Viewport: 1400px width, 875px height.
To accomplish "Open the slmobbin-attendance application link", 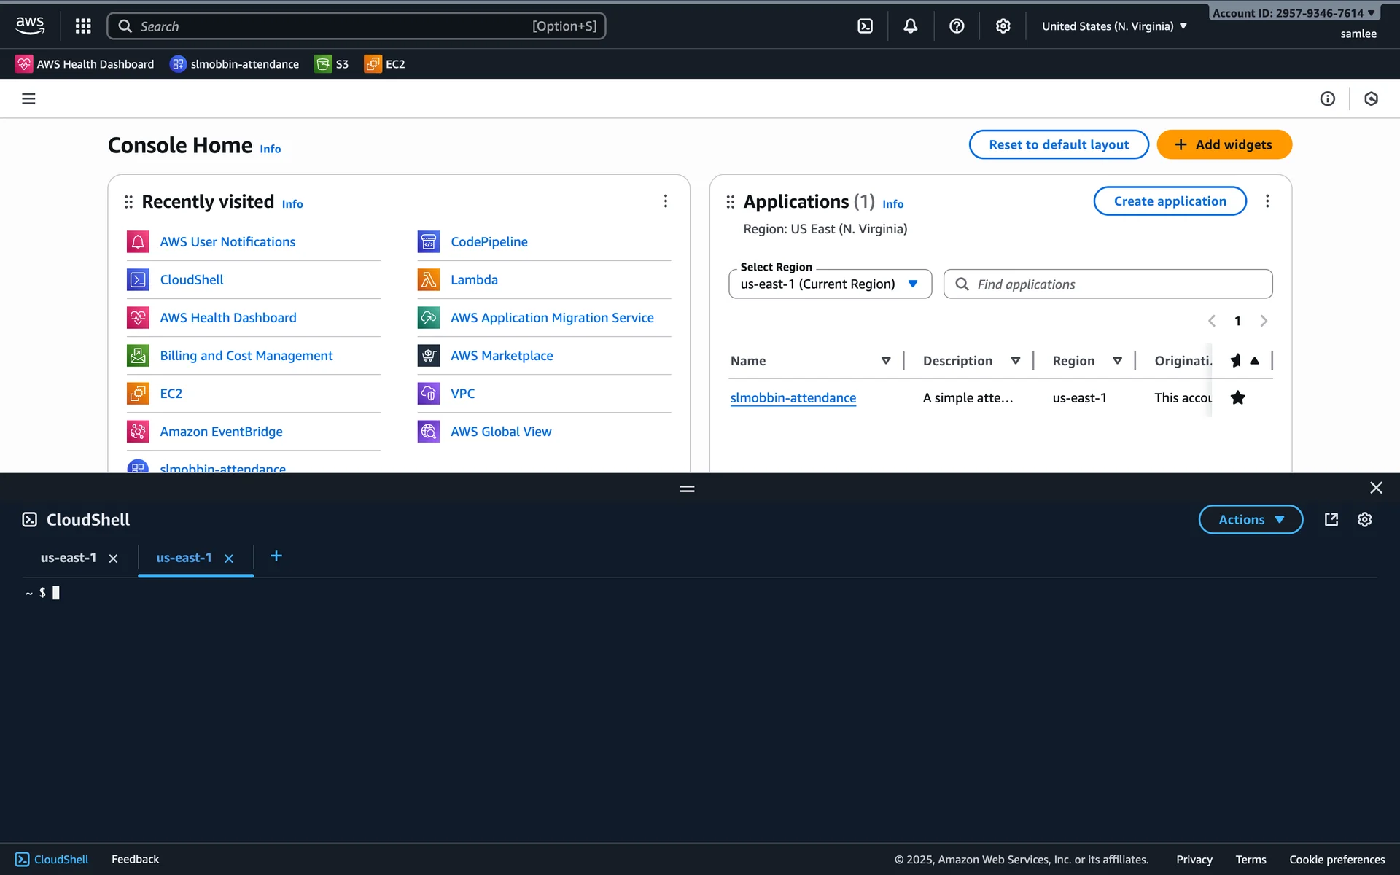I will click(793, 398).
